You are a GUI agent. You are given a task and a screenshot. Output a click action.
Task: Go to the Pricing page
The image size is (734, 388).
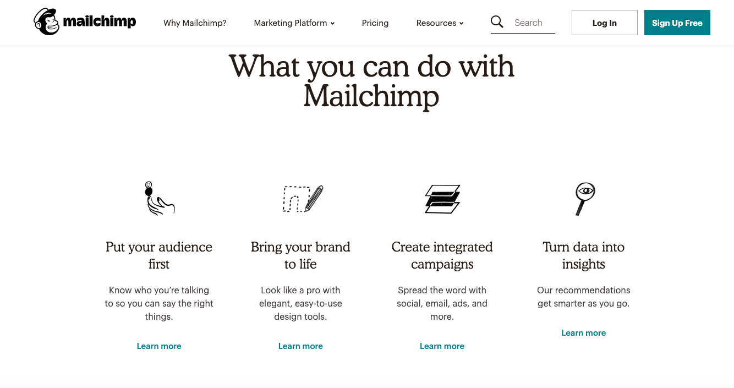click(375, 23)
